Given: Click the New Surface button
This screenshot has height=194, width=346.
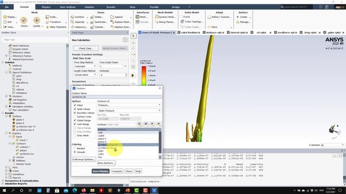Looking at the screenshot, I should click(107, 163).
